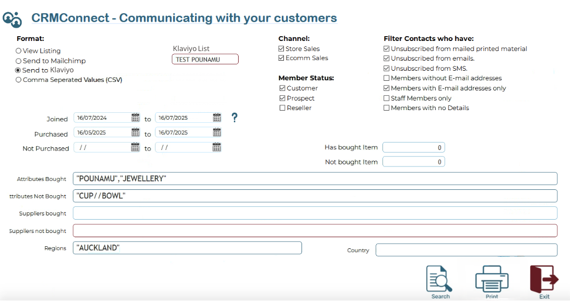Enable Members with no Details filter
Image resolution: width=570 pixels, height=301 pixels.
click(x=386, y=108)
